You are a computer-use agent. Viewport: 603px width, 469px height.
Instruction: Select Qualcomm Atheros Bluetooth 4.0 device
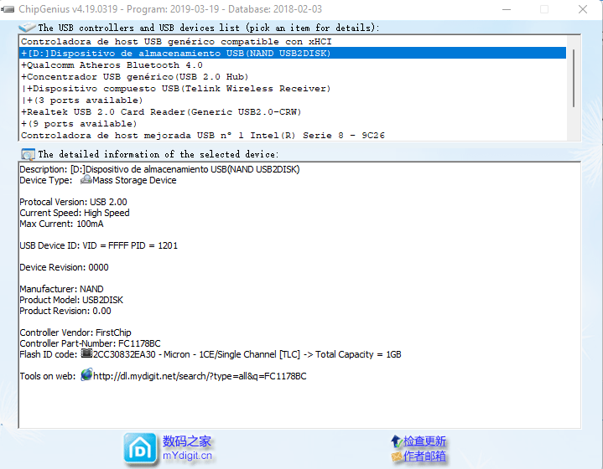point(112,64)
